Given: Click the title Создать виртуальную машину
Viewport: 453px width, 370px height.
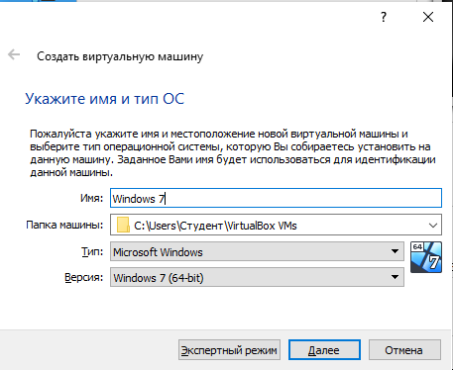Looking at the screenshot, I should click(120, 56).
